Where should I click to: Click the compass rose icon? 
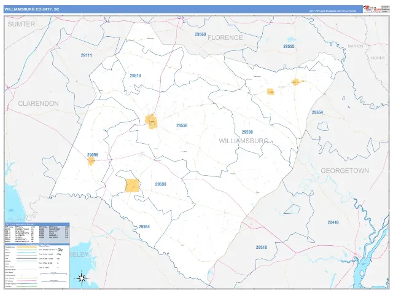82,278
